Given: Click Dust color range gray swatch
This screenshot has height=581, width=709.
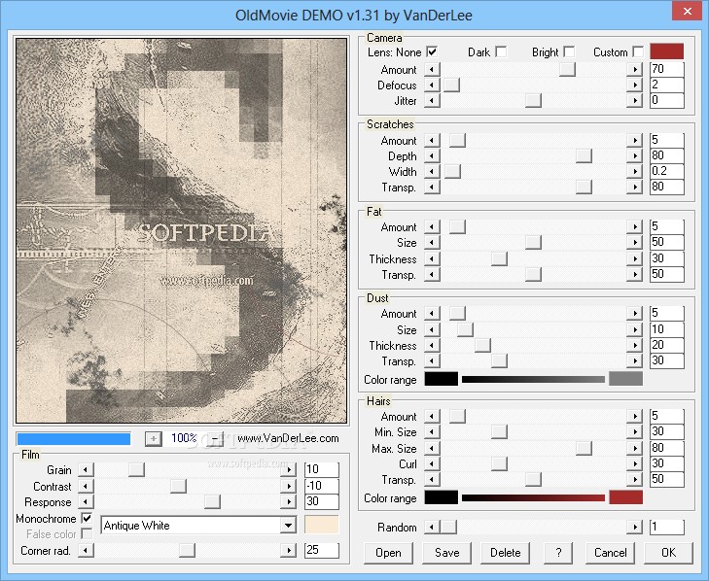Looking at the screenshot, I should [x=625, y=379].
